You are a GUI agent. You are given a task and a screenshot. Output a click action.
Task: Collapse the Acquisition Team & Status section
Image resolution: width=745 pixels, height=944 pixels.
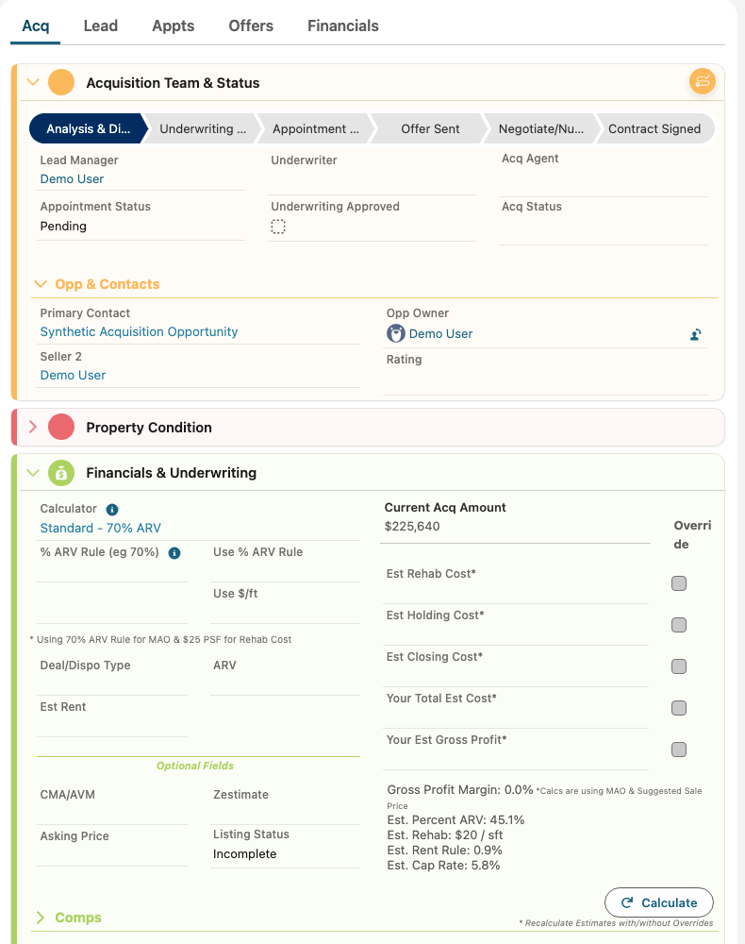[33, 82]
